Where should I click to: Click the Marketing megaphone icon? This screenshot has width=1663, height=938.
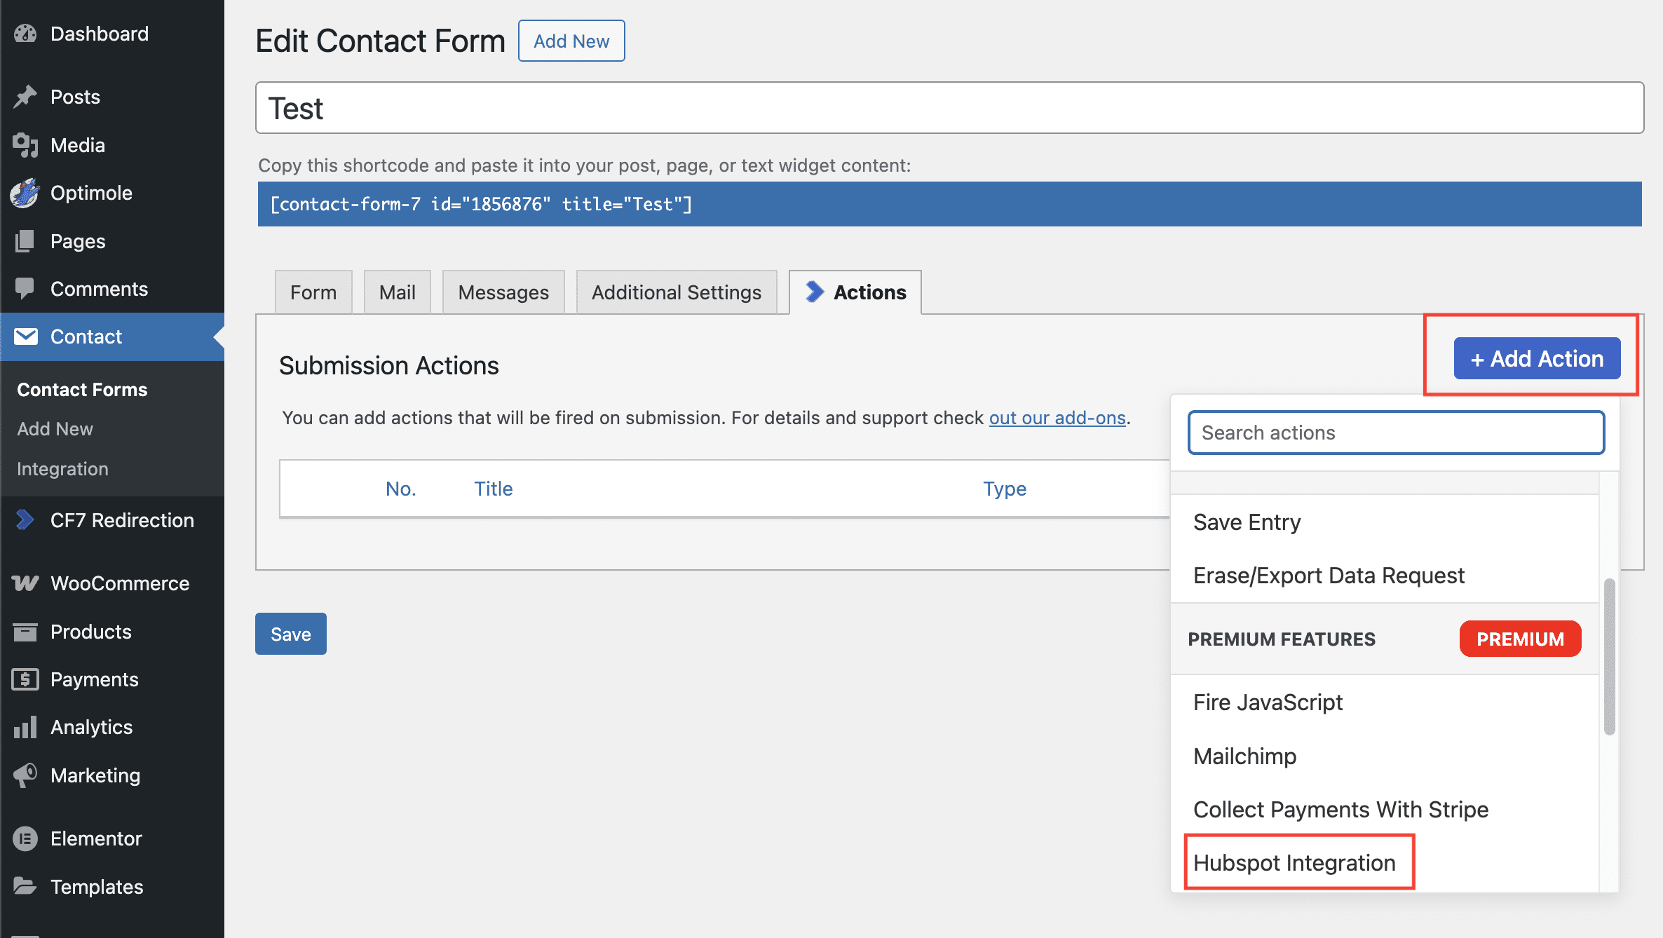[25, 775]
